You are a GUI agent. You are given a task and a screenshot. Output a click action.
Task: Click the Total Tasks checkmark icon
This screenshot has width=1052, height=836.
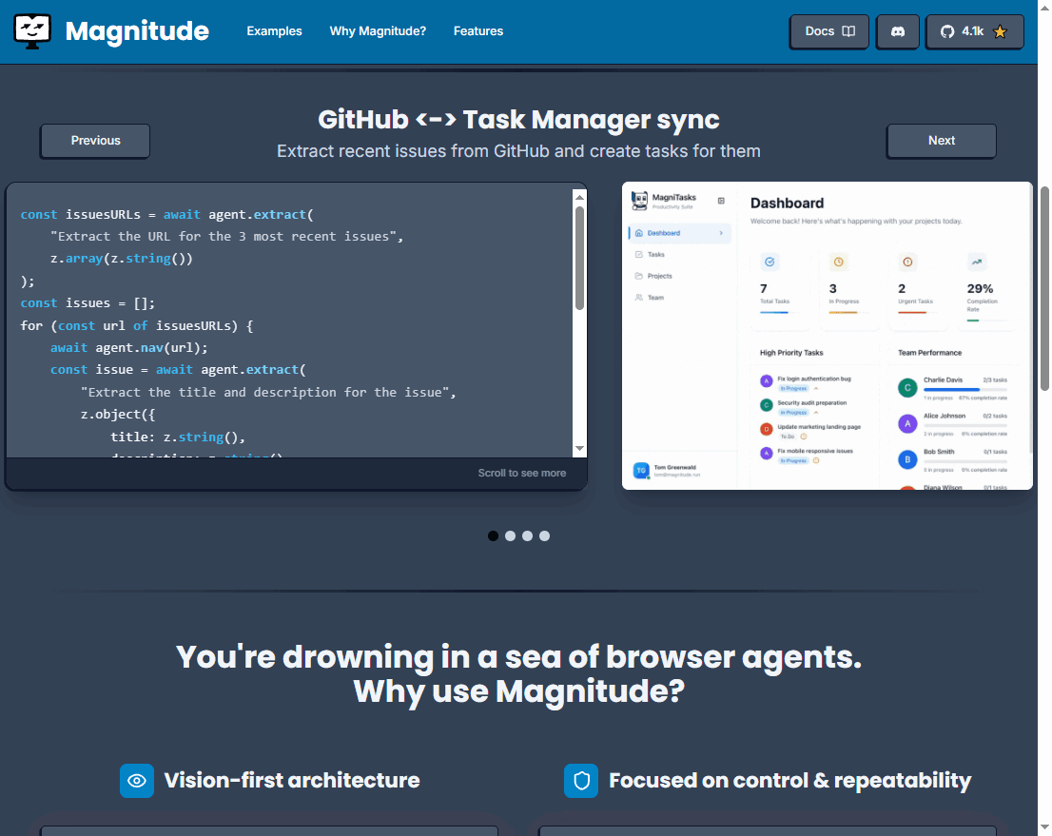tap(770, 262)
